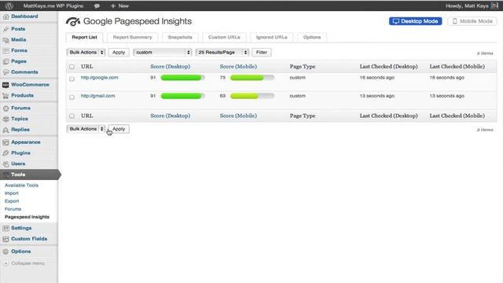Screen dimensions: 503x283
Task: Sort by footer Score (Desktop) header
Action: 171,116
